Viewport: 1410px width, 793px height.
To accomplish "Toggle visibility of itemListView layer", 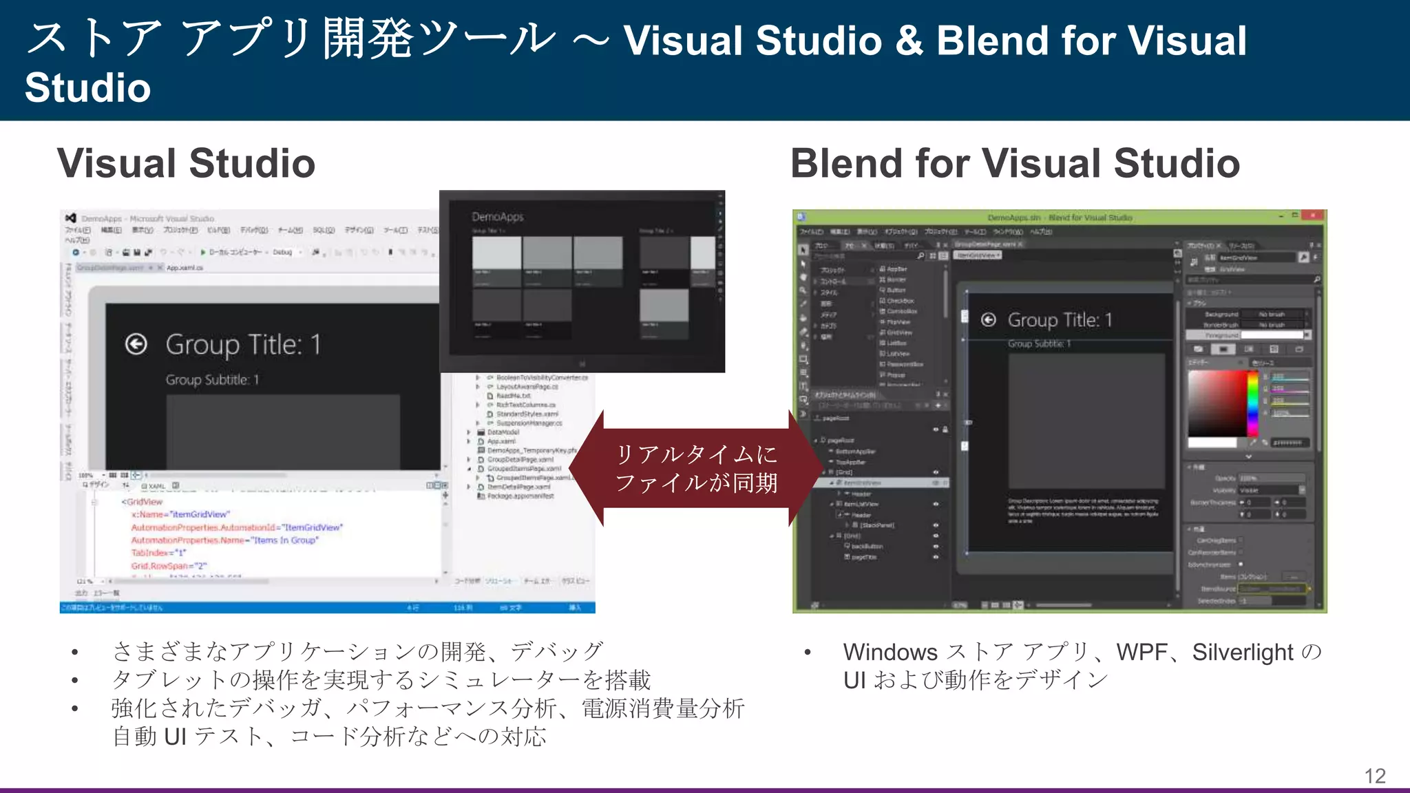I will pos(936,504).
